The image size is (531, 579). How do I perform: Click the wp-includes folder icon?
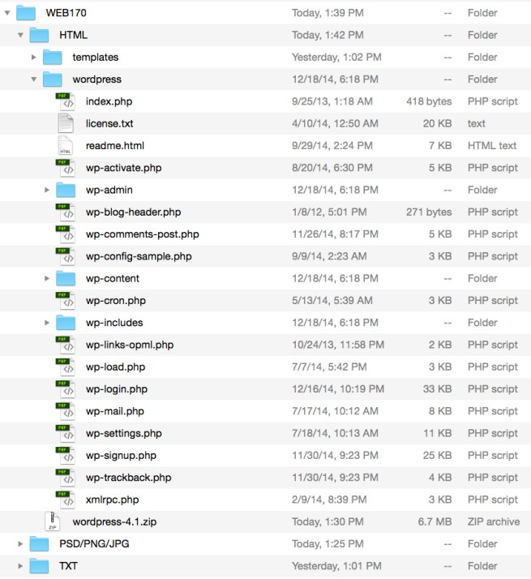point(66,323)
